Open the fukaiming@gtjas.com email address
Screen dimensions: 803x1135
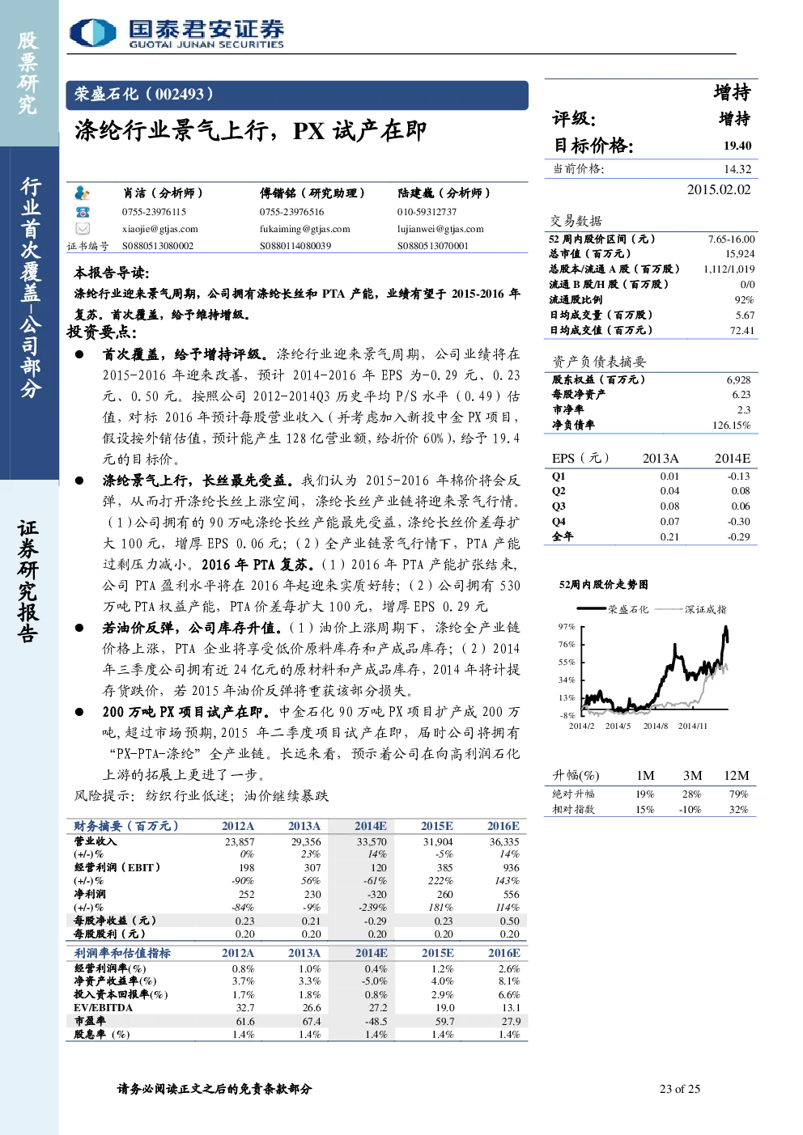point(305,229)
